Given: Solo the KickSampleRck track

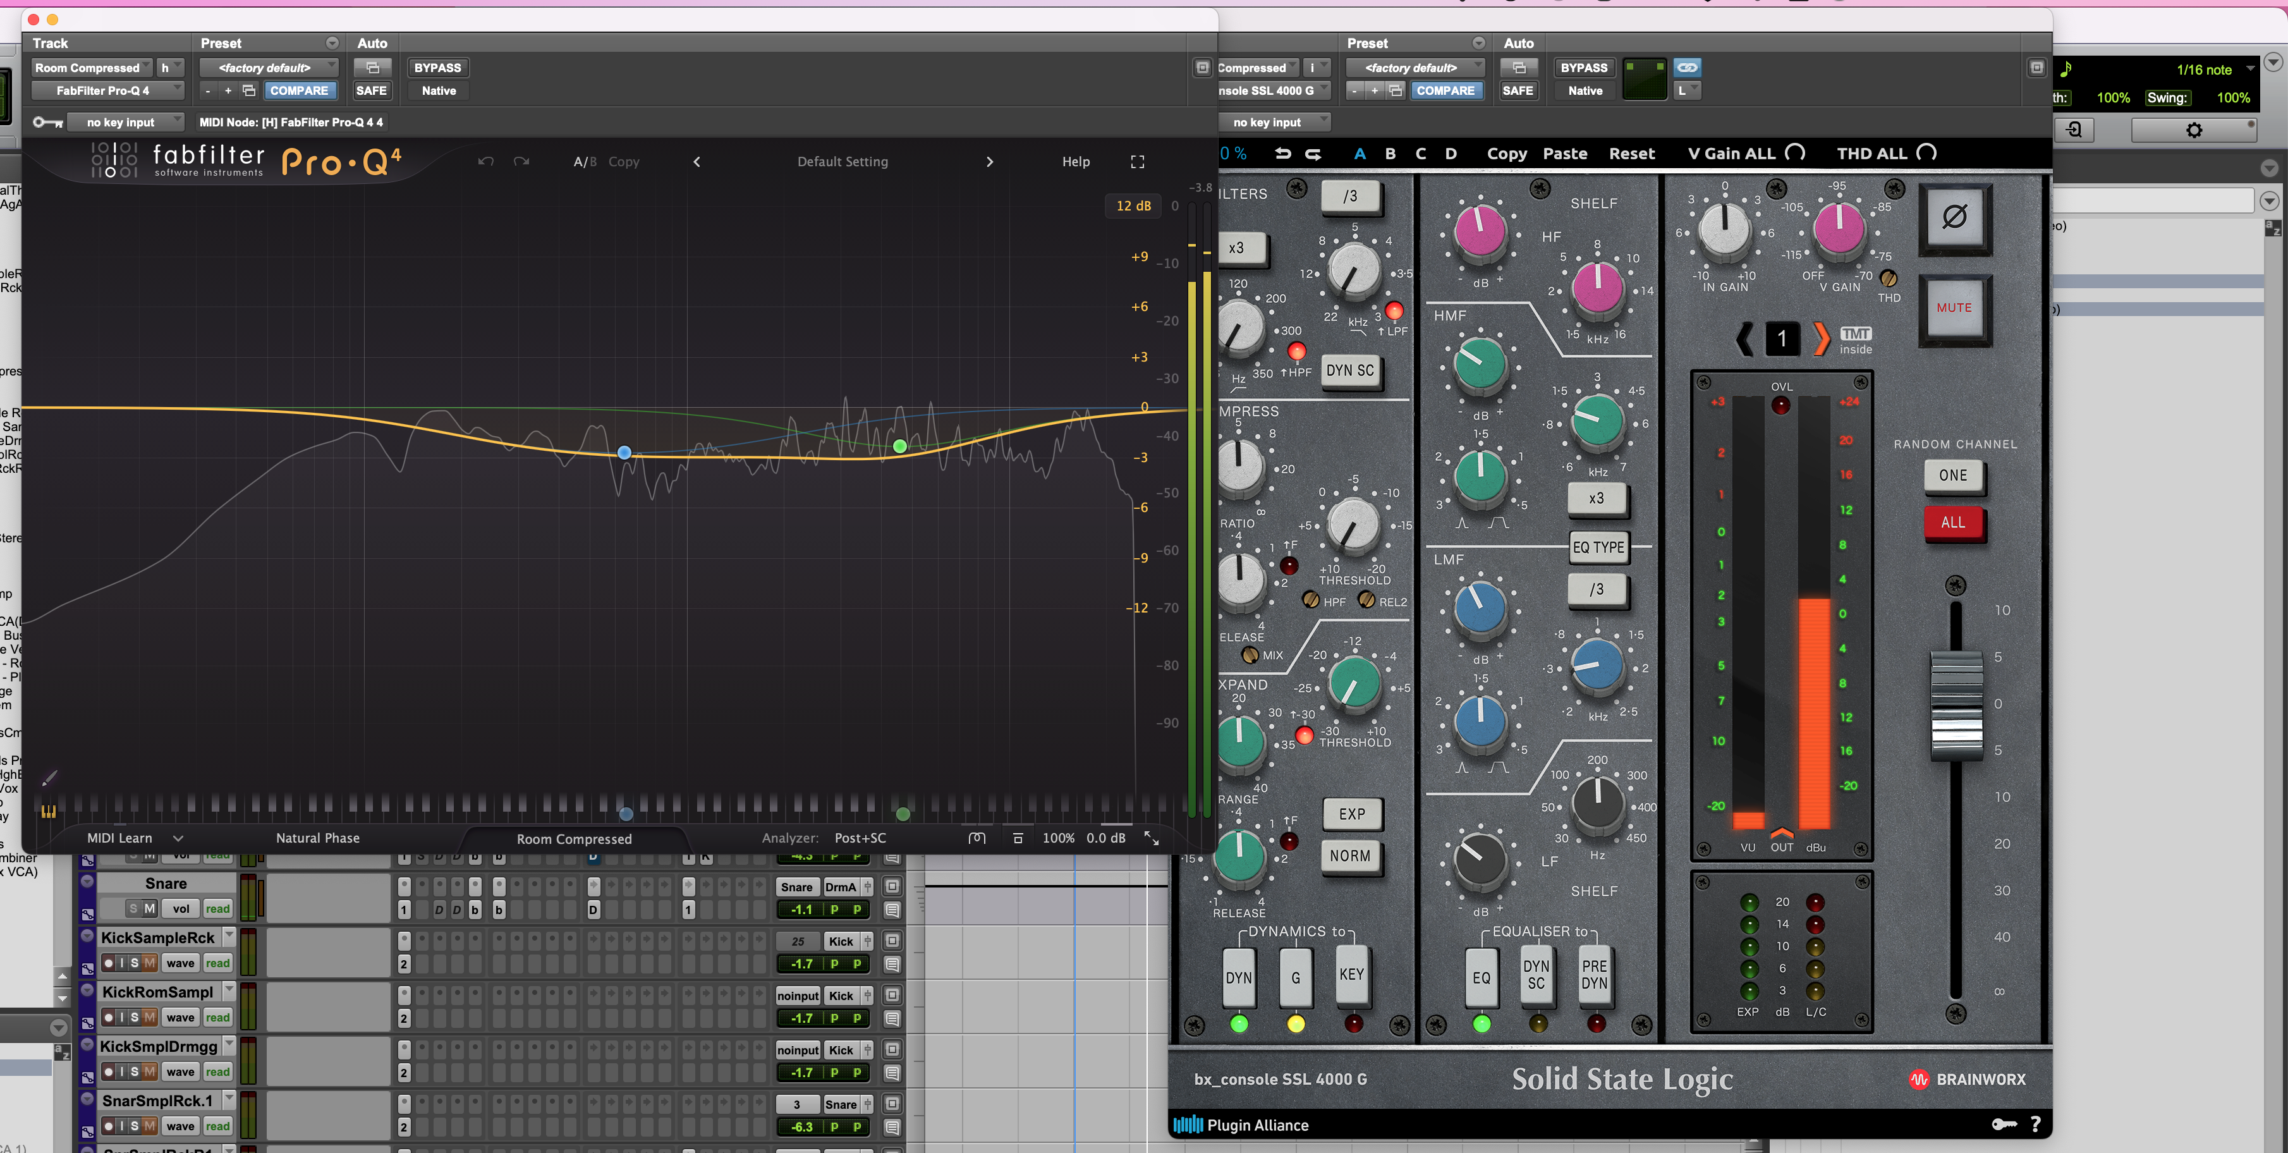Looking at the screenshot, I should click(134, 963).
